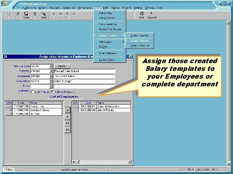Click the New toolbar icon
This screenshot has width=233, height=174.
coord(9,15)
